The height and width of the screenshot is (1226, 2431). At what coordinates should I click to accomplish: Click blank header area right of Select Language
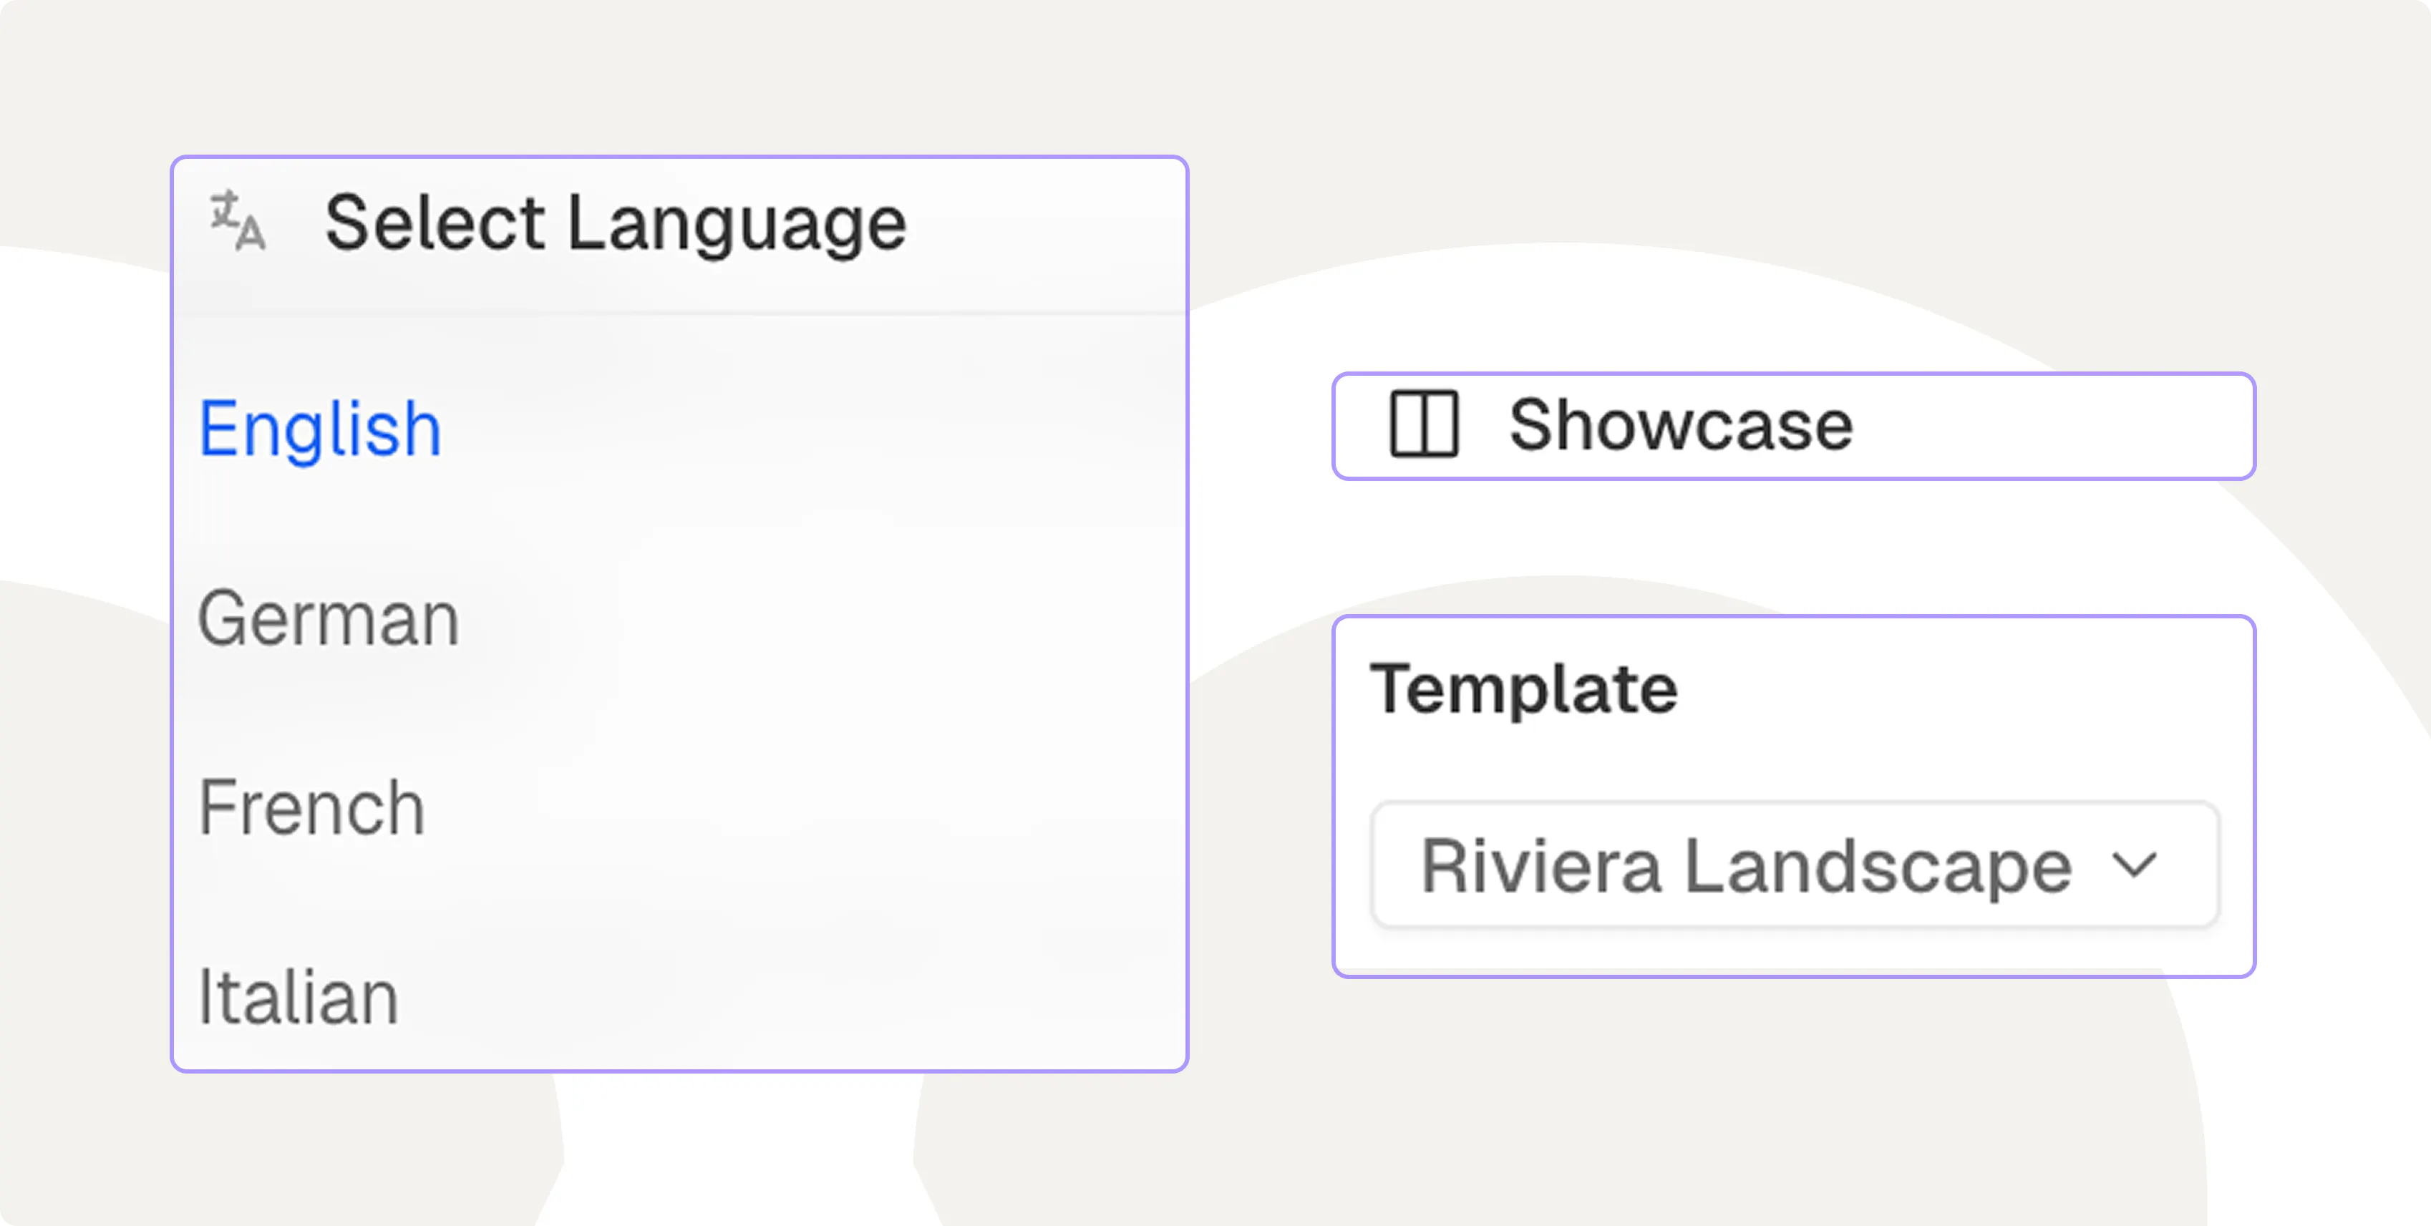point(1047,223)
